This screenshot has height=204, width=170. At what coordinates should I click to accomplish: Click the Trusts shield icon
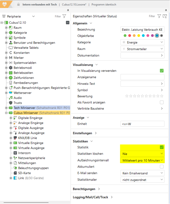click(11, 103)
